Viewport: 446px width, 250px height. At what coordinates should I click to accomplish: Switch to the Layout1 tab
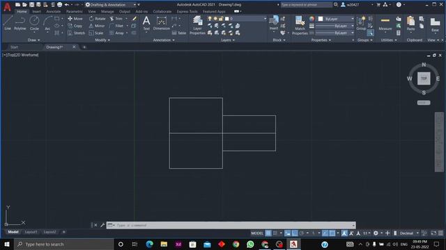tap(31, 232)
